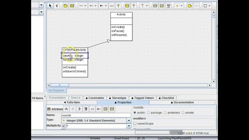Image resolution: width=249 pixels, height=140 pixels.
Task: Open the Composition tool dropdown arrow
Action: pos(105,6)
